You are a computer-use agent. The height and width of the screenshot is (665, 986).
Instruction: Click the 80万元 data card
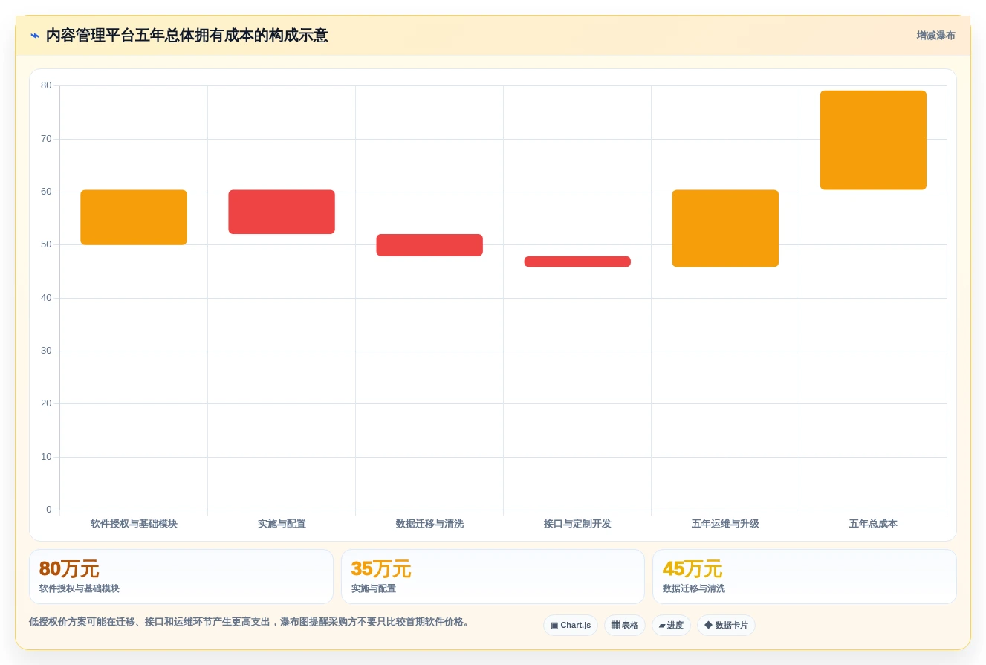coord(181,577)
